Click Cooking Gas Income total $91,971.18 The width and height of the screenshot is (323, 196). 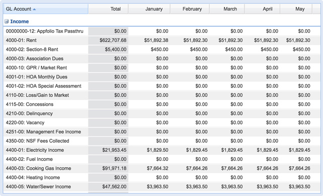tap(114, 168)
